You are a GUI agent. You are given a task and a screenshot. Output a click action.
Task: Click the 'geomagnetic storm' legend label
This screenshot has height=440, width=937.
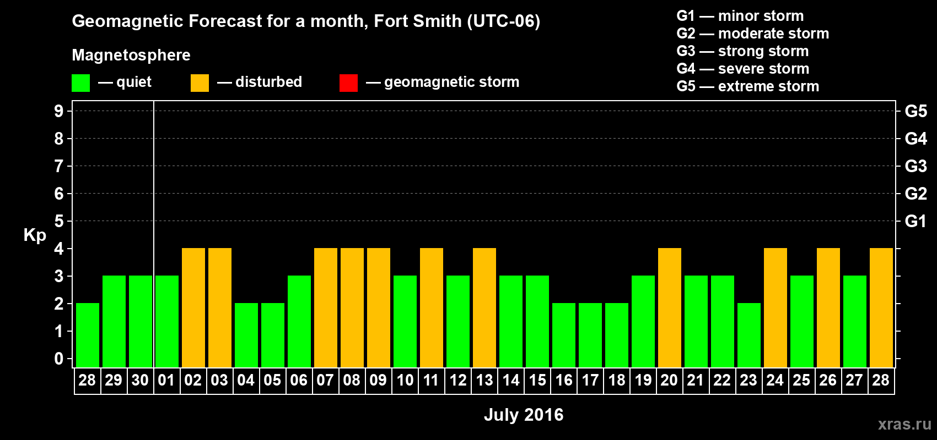[451, 82]
